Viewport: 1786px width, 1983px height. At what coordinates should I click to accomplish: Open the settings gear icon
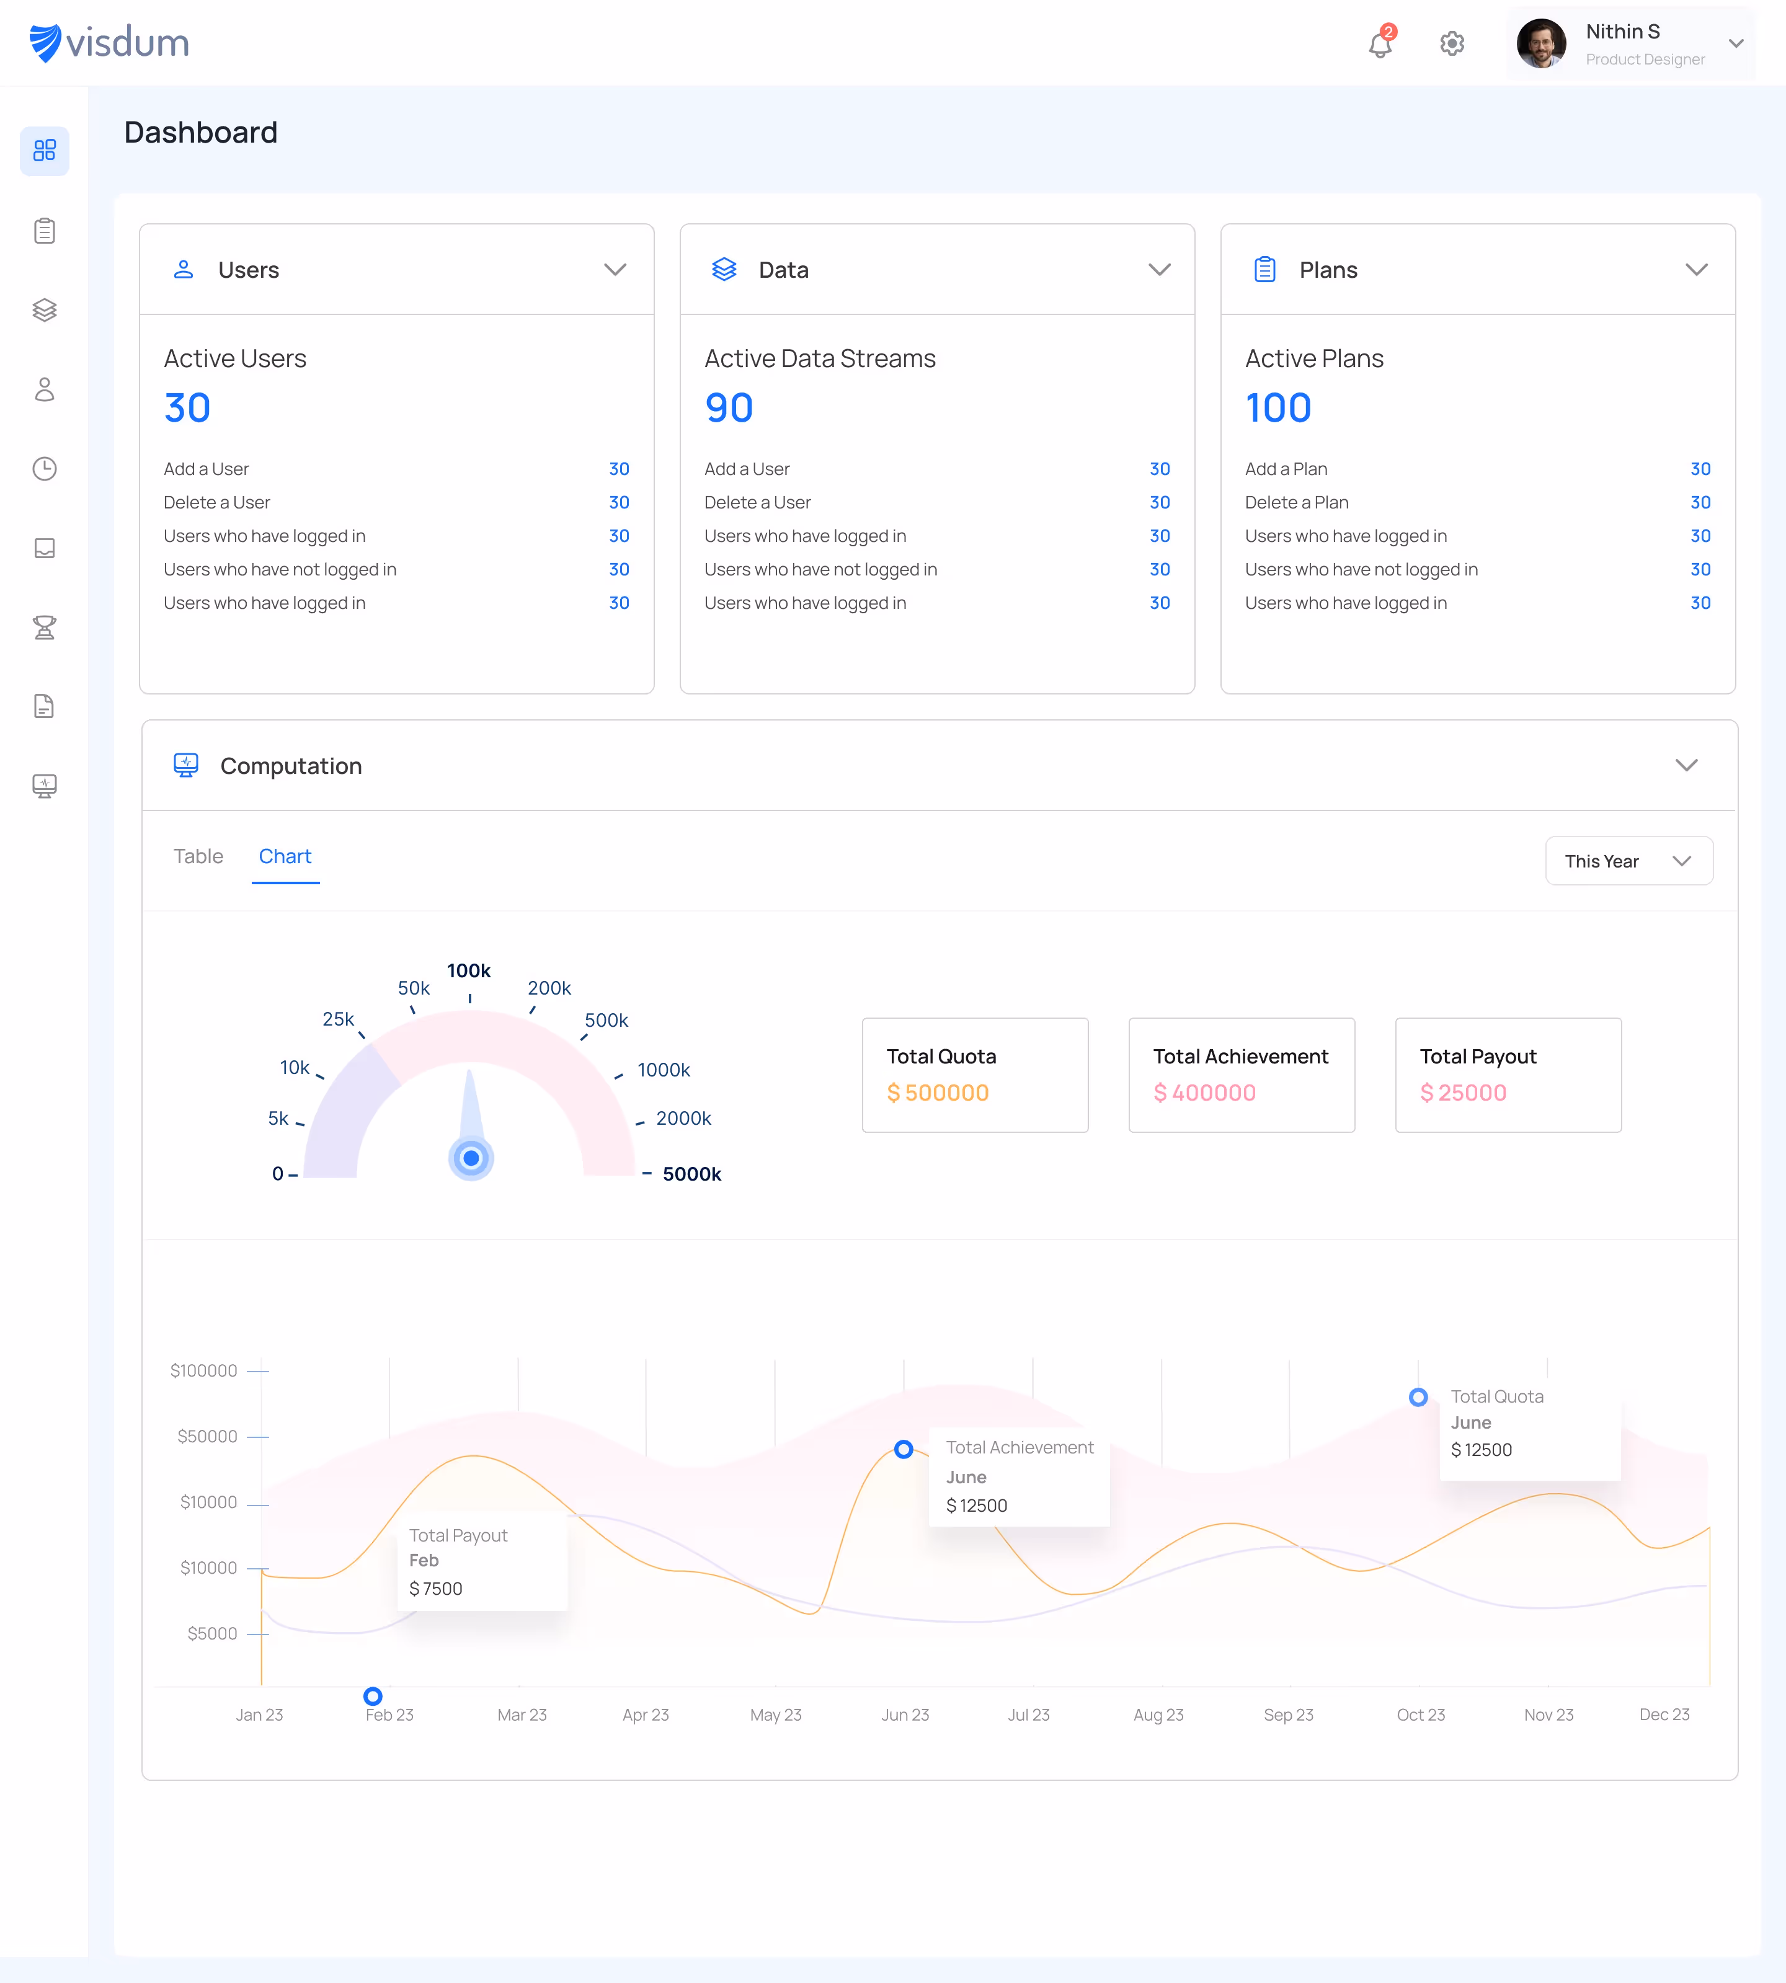[1451, 43]
